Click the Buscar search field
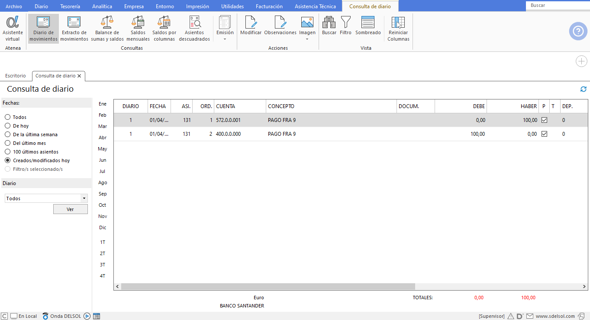Screen dimensions: 590x320 [x=558, y=6]
